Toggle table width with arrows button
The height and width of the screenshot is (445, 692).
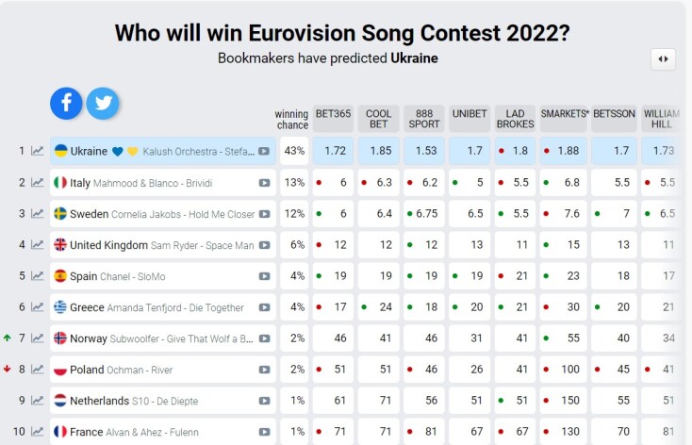tap(663, 59)
